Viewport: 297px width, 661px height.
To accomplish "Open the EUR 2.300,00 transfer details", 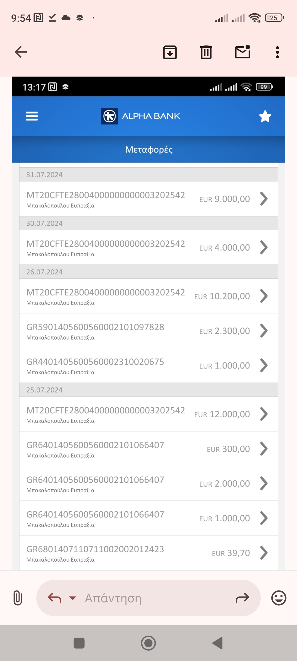I will [x=148, y=331].
